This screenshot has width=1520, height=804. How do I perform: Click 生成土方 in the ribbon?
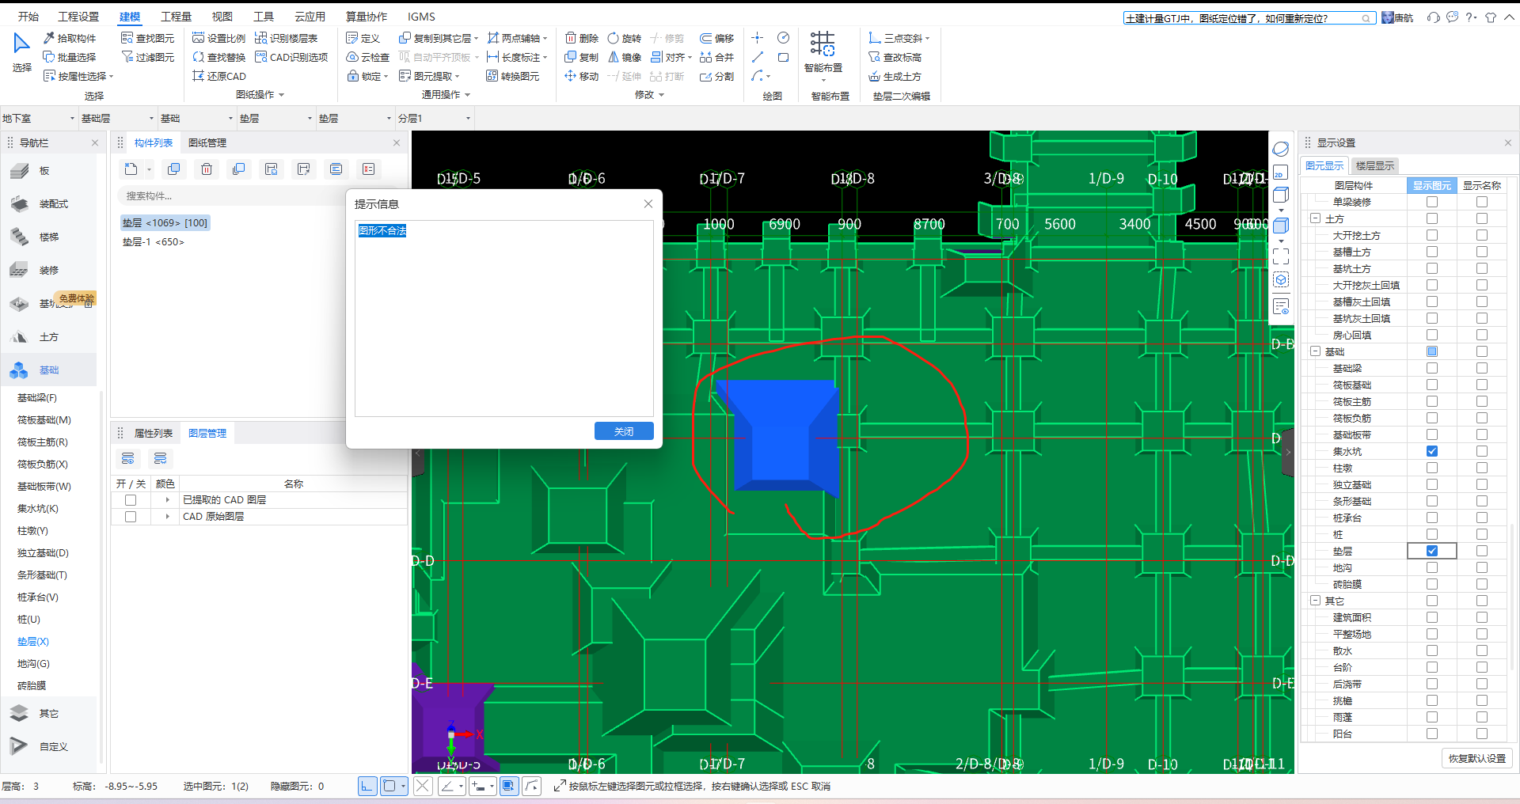(895, 76)
